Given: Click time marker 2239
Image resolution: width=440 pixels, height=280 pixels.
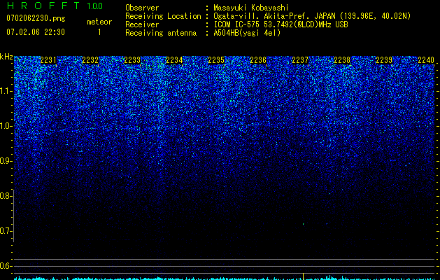Looking at the screenshot, I should coord(384,60).
